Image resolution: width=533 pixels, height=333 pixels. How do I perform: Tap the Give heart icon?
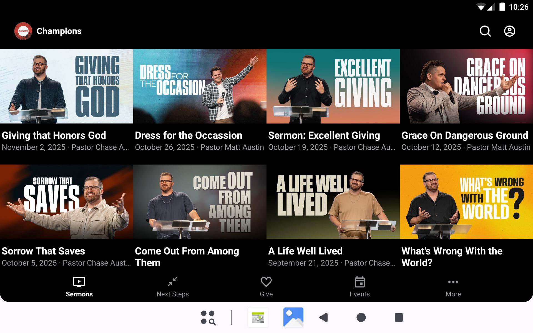click(266, 282)
